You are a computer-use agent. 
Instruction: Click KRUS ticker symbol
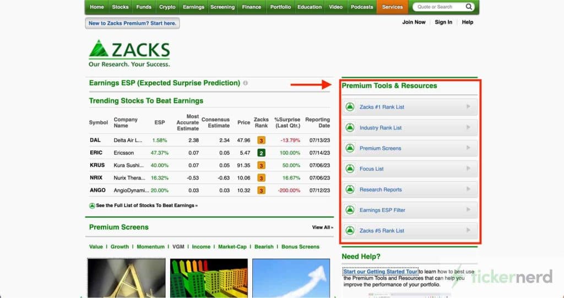coord(97,165)
